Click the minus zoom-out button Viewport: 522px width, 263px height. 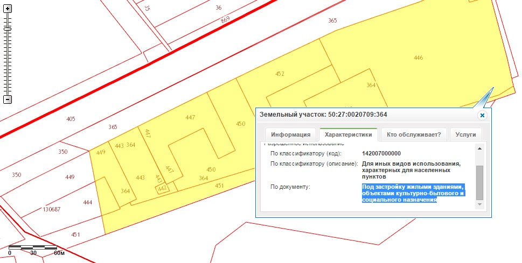point(8,99)
